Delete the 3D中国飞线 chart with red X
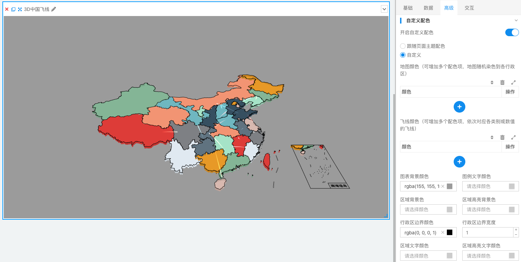Viewport: 521px width, 262px height. click(6, 9)
